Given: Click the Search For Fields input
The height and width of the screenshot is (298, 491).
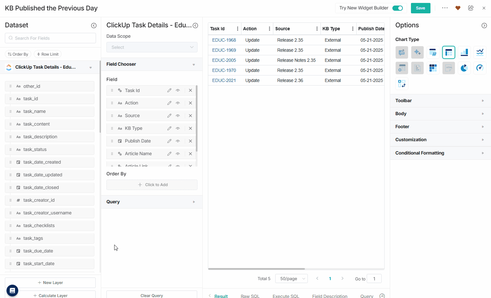Looking at the screenshot, I should (x=50, y=38).
